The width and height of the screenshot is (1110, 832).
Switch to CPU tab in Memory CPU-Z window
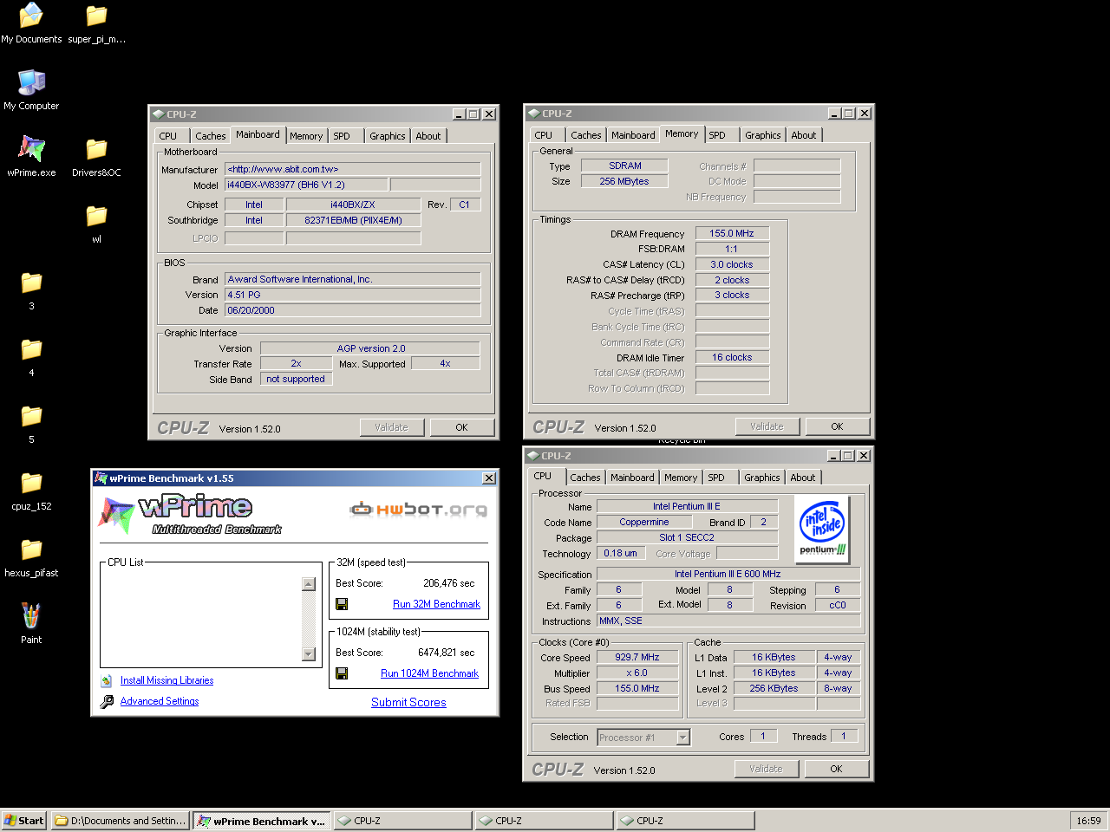click(544, 135)
